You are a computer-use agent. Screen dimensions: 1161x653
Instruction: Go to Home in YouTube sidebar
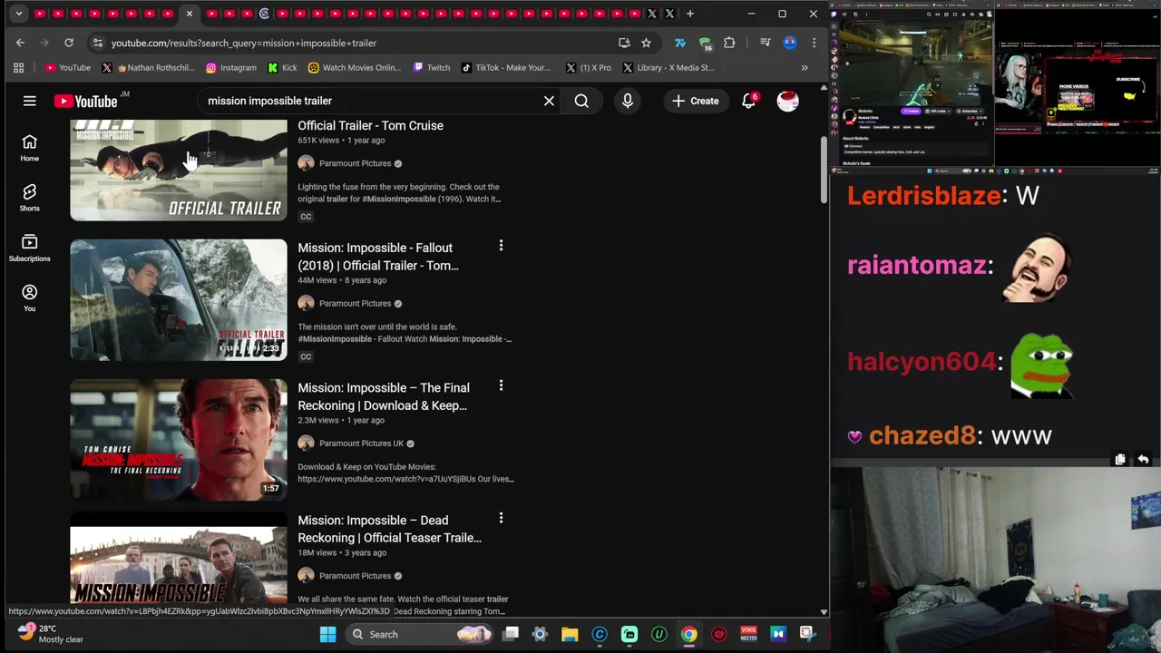(30, 148)
